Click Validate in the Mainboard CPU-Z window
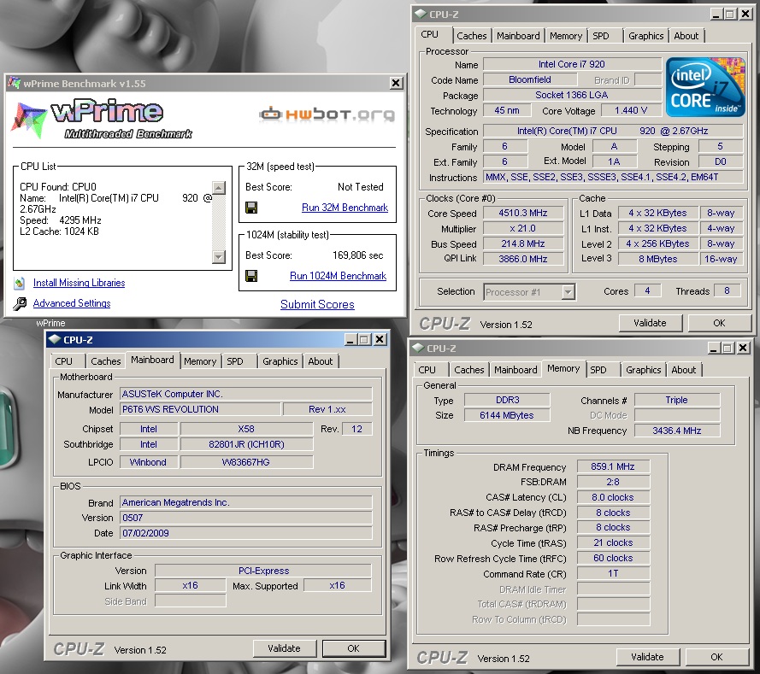Viewport: 760px width, 674px height. pos(285,648)
